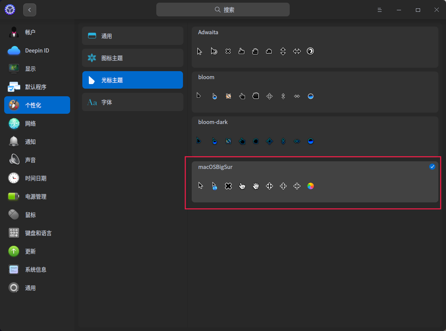Select the 时间日期 date and time icon
The height and width of the screenshot is (331, 446).
tap(14, 178)
